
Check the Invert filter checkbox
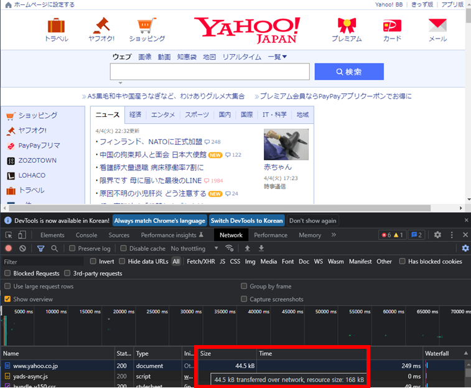93,261
